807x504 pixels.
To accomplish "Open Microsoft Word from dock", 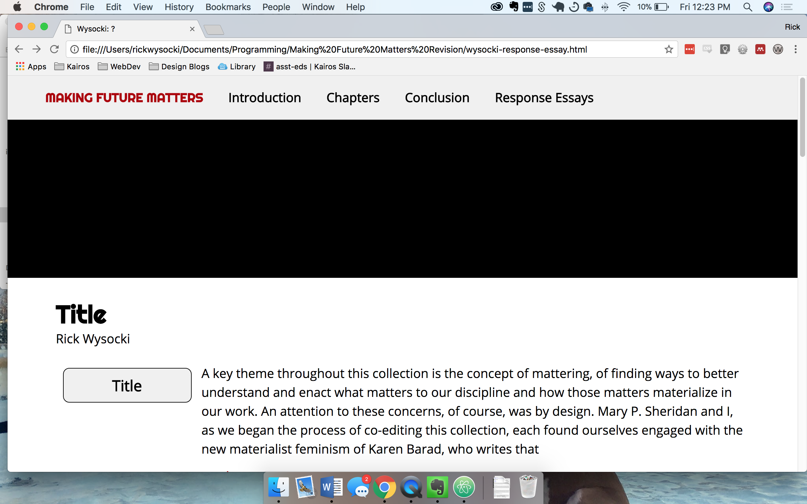I will click(332, 487).
